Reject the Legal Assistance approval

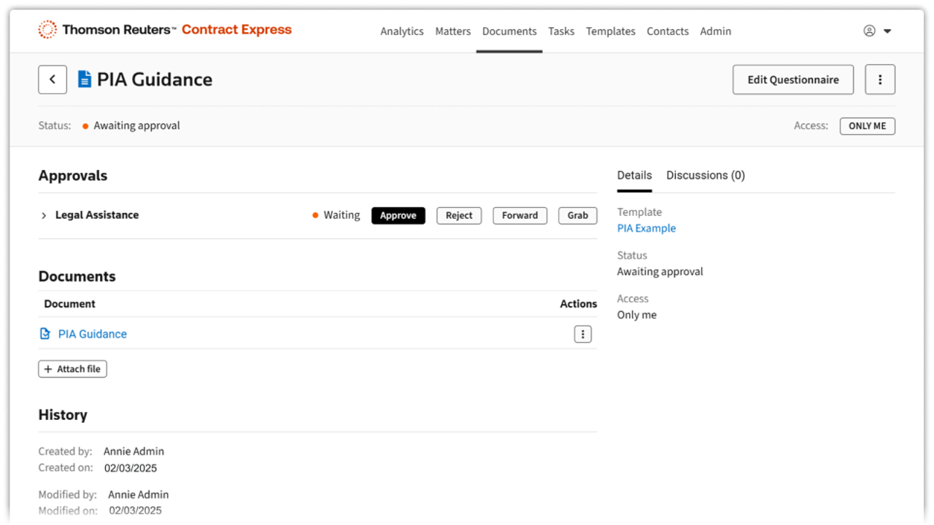(x=458, y=215)
